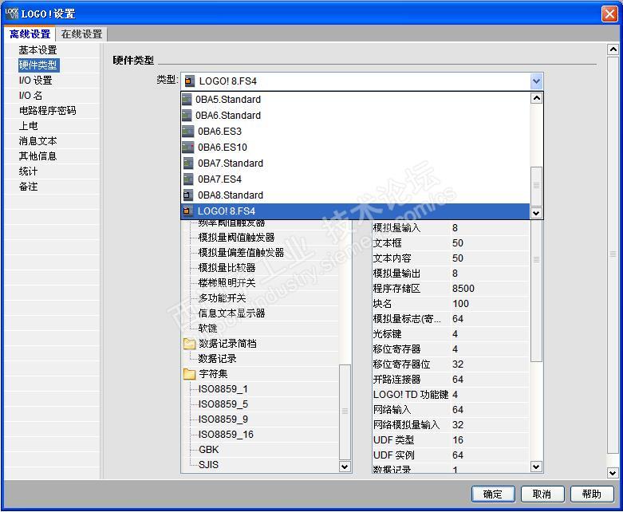Select 数据记录 tree item
Screen dimensions: 623x512
[217, 359]
